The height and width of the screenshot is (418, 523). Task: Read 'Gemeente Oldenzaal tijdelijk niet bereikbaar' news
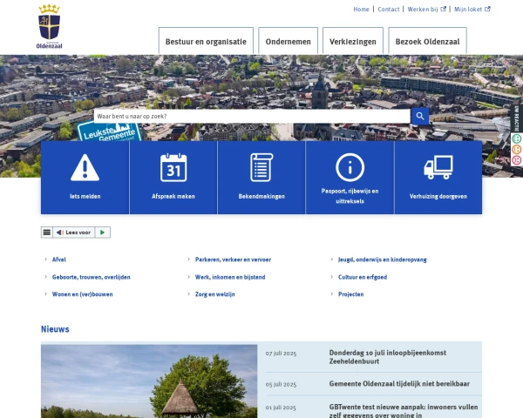click(399, 384)
